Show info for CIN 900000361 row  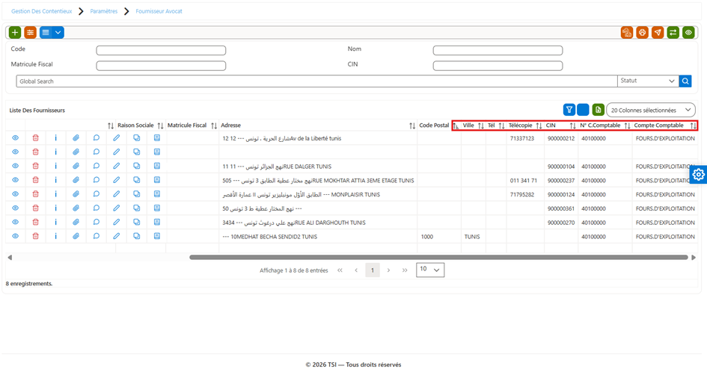click(x=56, y=208)
